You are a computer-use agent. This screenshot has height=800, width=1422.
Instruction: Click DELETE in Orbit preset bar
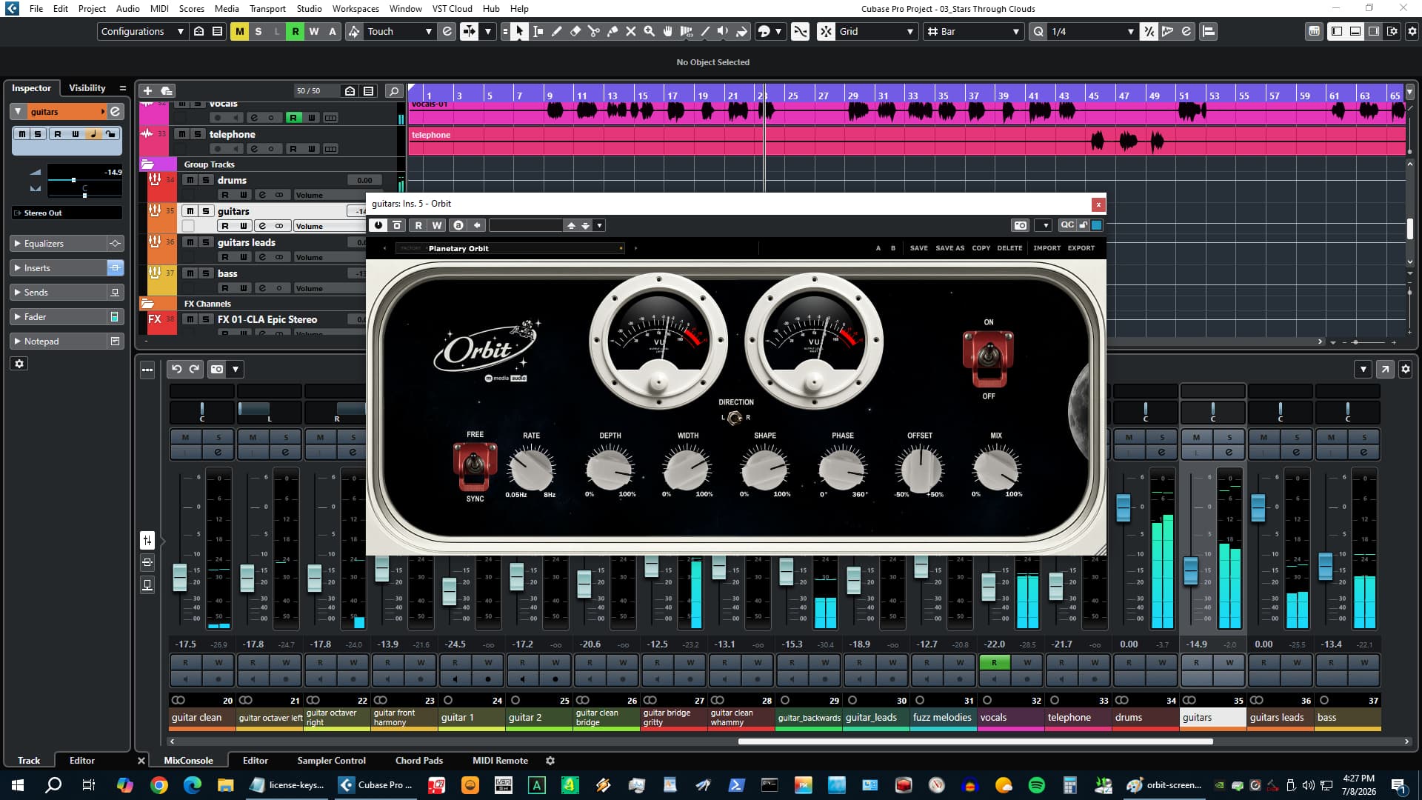click(x=1009, y=248)
